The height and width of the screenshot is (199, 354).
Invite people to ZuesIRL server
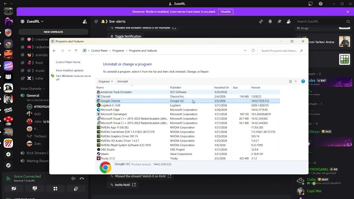[x=85, y=22]
